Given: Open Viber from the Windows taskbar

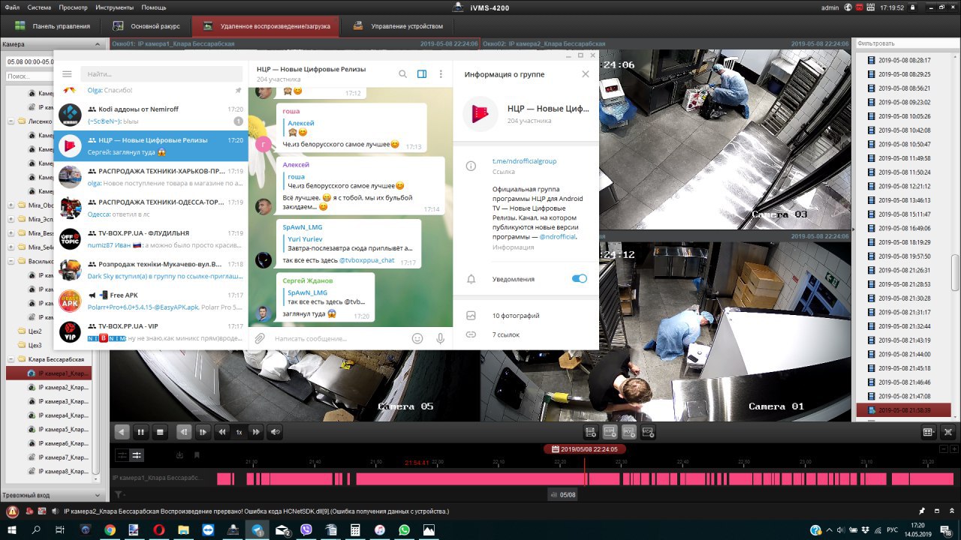Looking at the screenshot, I should [x=306, y=529].
